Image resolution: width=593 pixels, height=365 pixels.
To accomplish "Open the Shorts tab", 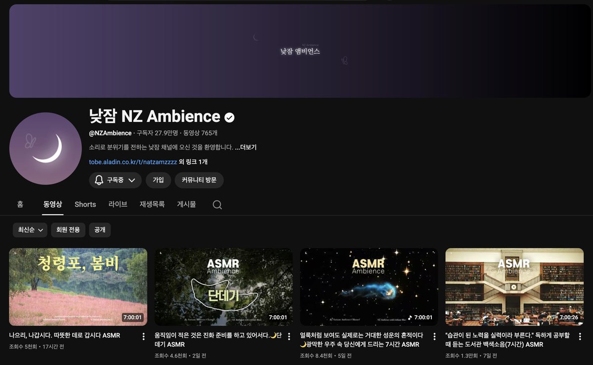I will (x=85, y=204).
